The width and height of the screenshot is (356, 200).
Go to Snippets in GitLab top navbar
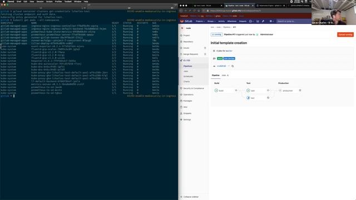click(x=243, y=21)
